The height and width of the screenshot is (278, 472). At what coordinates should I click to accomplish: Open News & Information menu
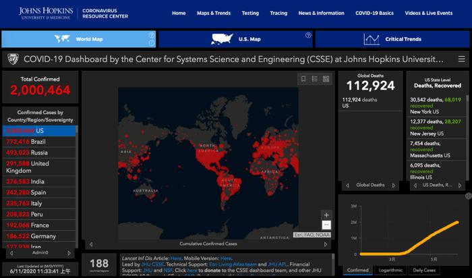pos(321,13)
